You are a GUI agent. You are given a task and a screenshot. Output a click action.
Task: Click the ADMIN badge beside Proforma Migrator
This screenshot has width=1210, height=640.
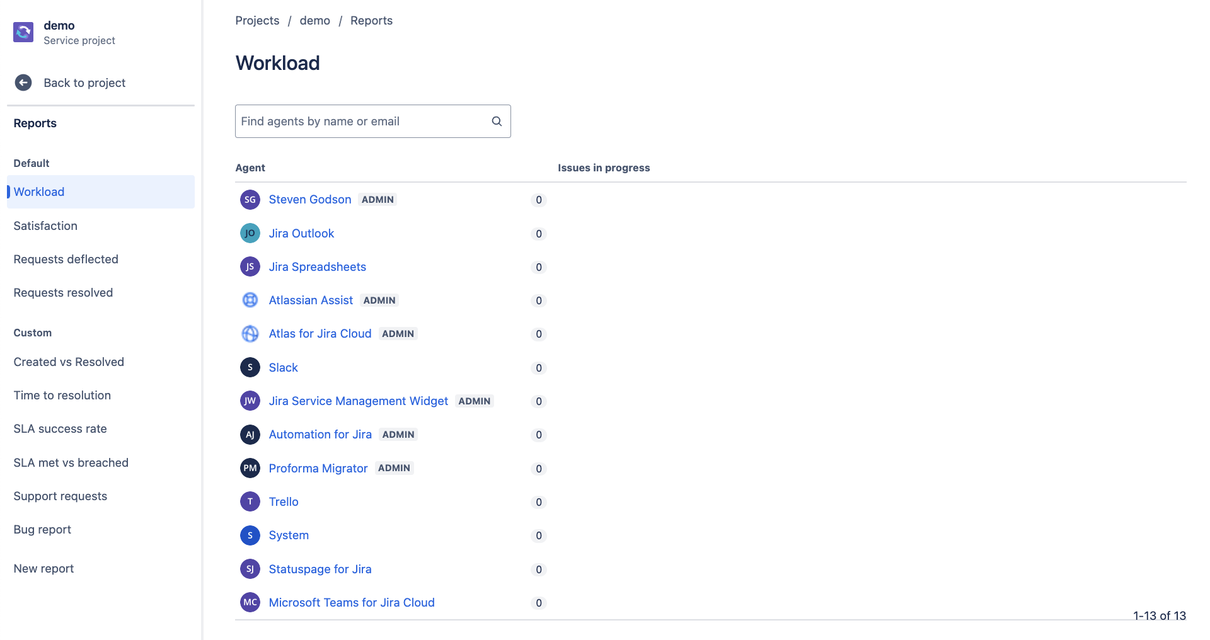[394, 468]
